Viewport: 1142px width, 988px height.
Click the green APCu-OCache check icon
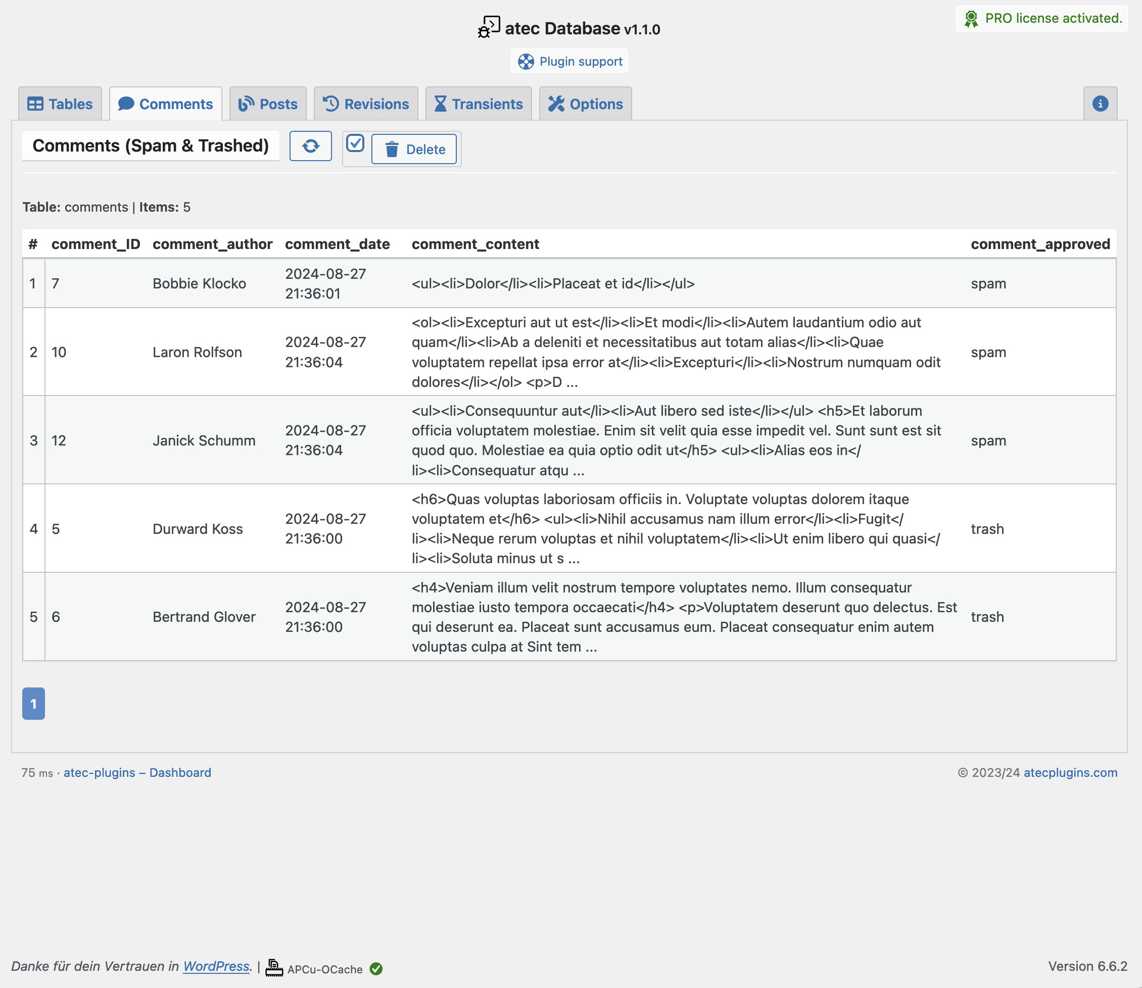tap(376, 969)
